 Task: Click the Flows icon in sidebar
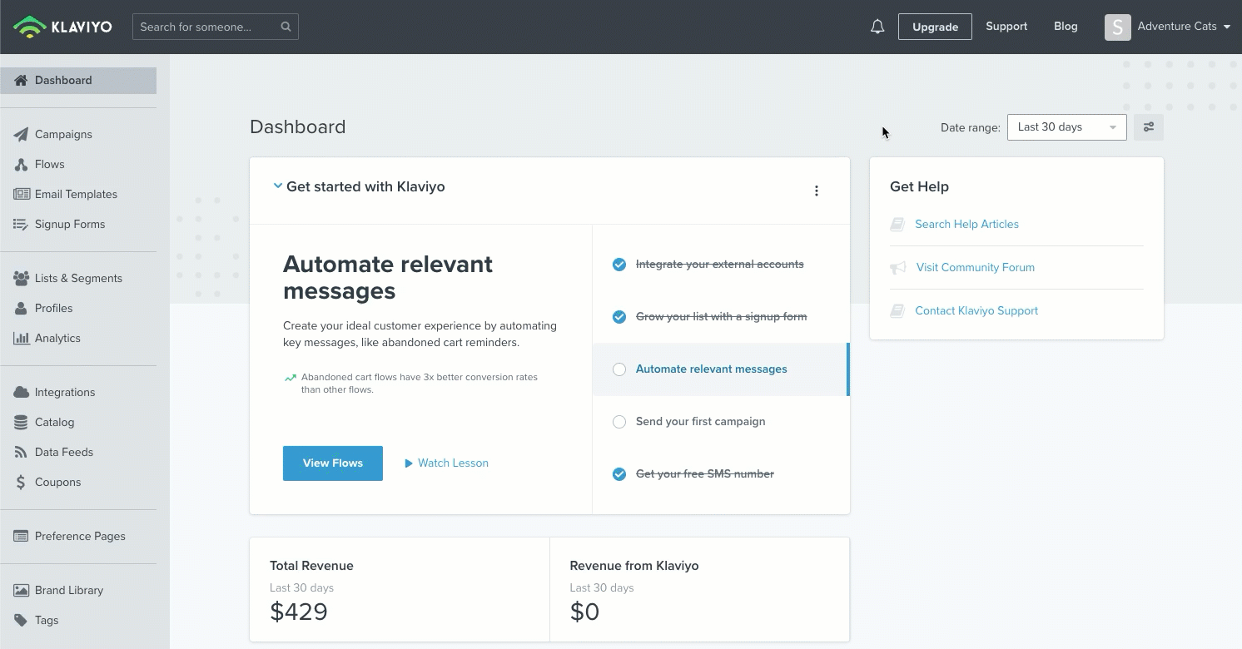pyautogui.click(x=21, y=165)
